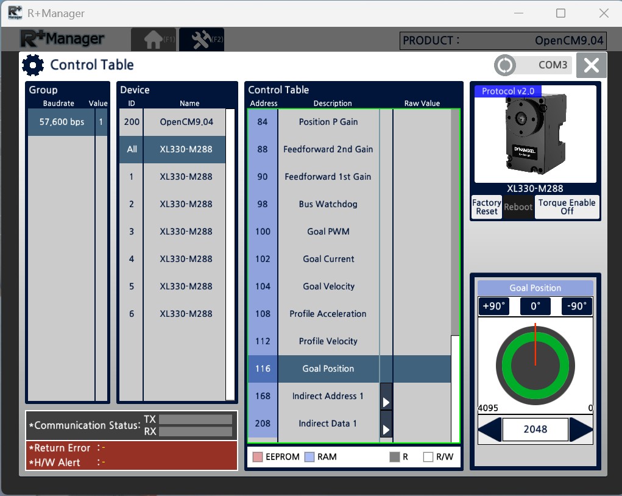The image size is (622, 496).
Task: Select the 57,600 bps baudrate group
Action: (68, 122)
